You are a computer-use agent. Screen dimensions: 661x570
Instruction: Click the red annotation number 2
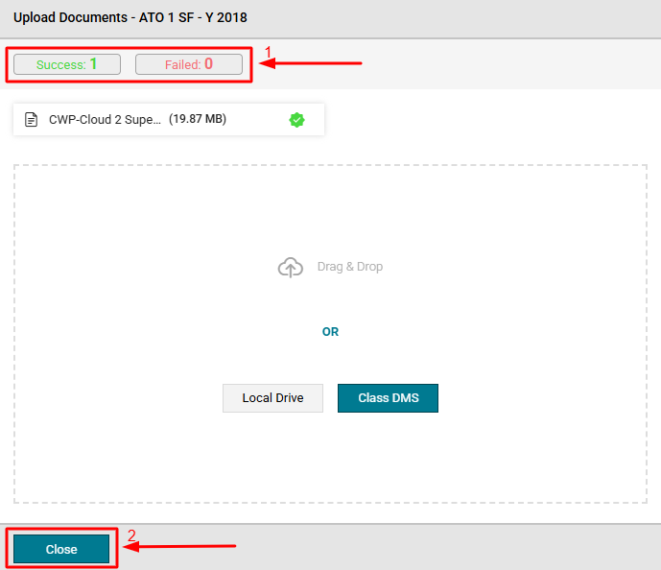point(132,535)
